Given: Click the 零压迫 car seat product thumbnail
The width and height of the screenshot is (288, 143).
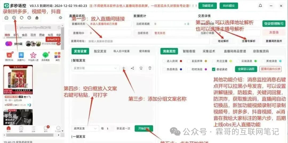Looking at the screenshot, I should [x=18, y=117].
